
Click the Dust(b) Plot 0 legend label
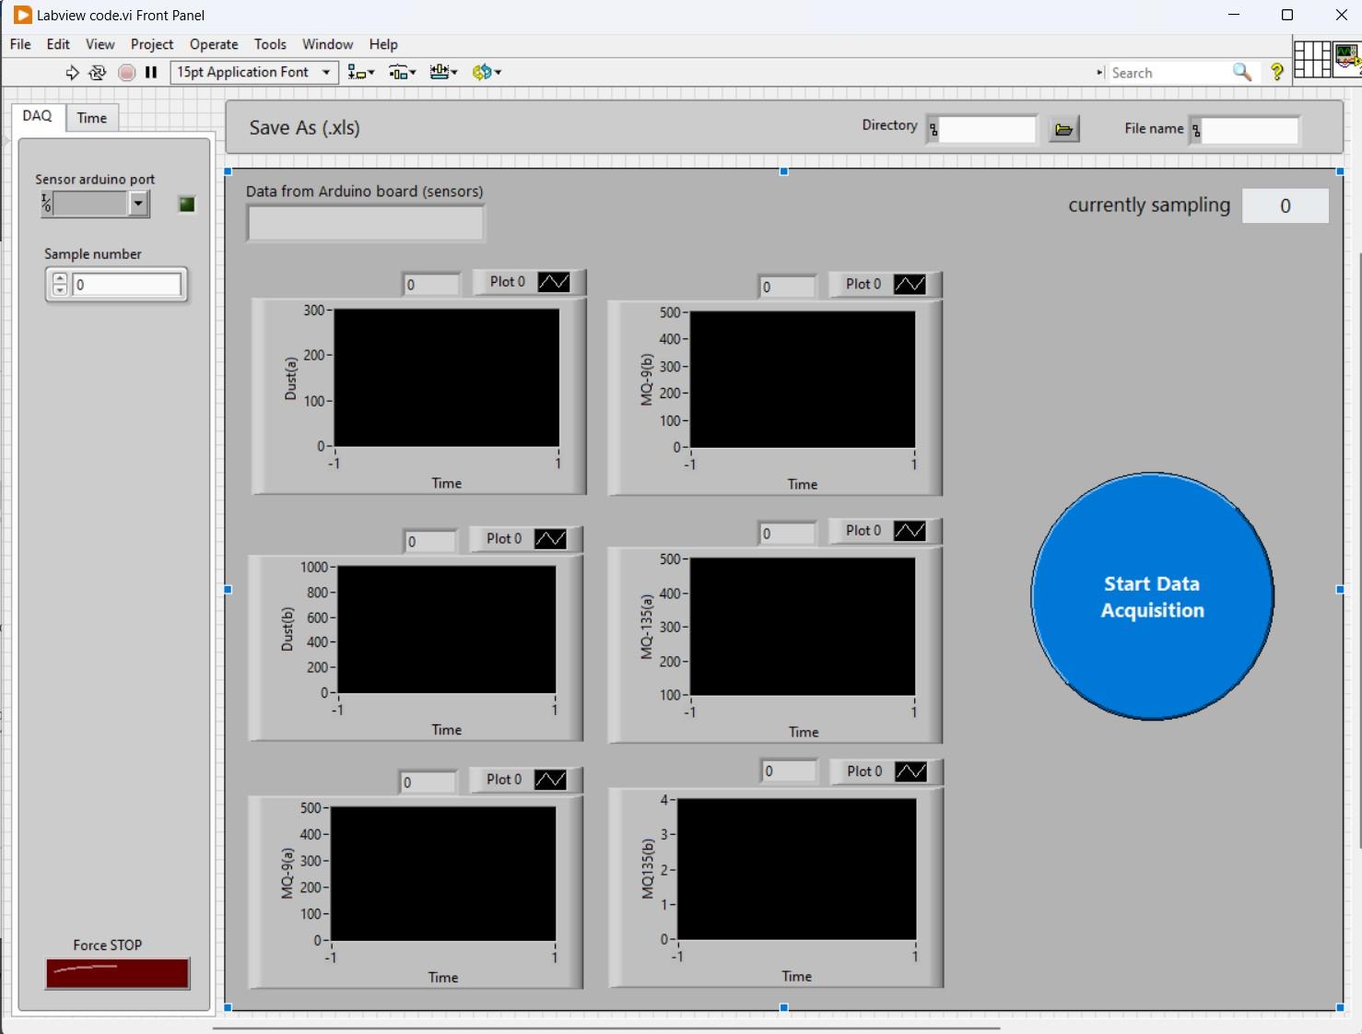coord(504,538)
